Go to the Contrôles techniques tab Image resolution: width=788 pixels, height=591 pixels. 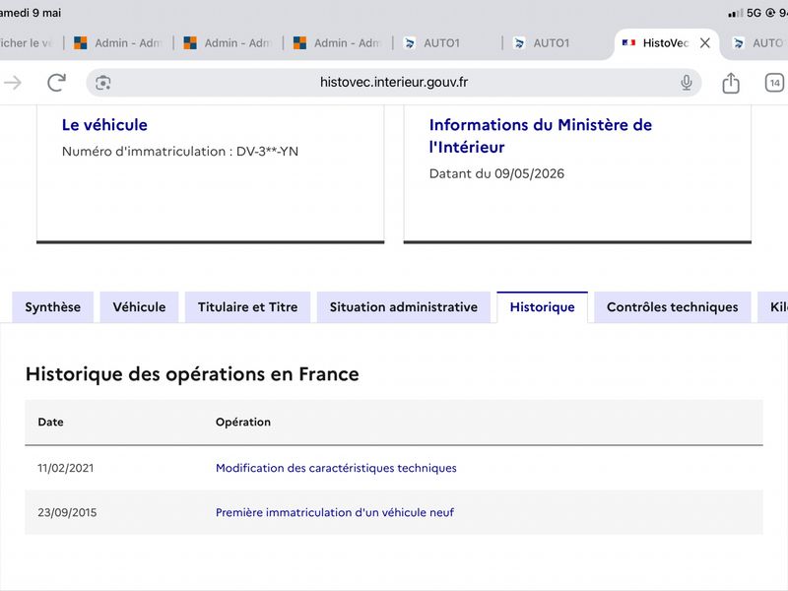(x=673, y=307)
